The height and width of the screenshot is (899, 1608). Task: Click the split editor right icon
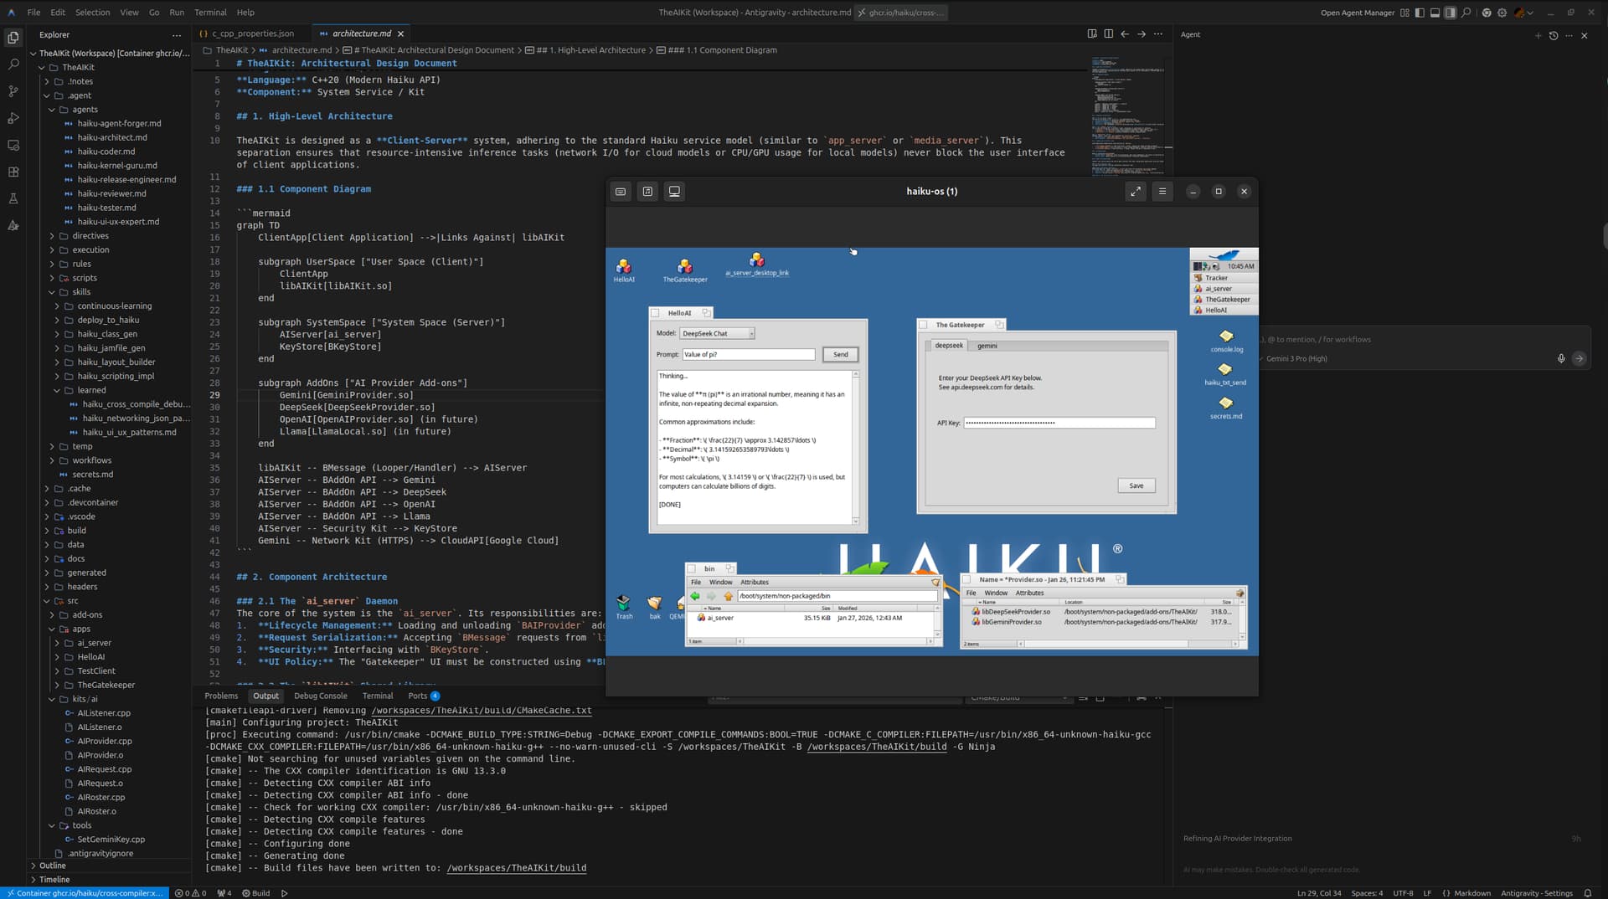[x=1108, y=34]
